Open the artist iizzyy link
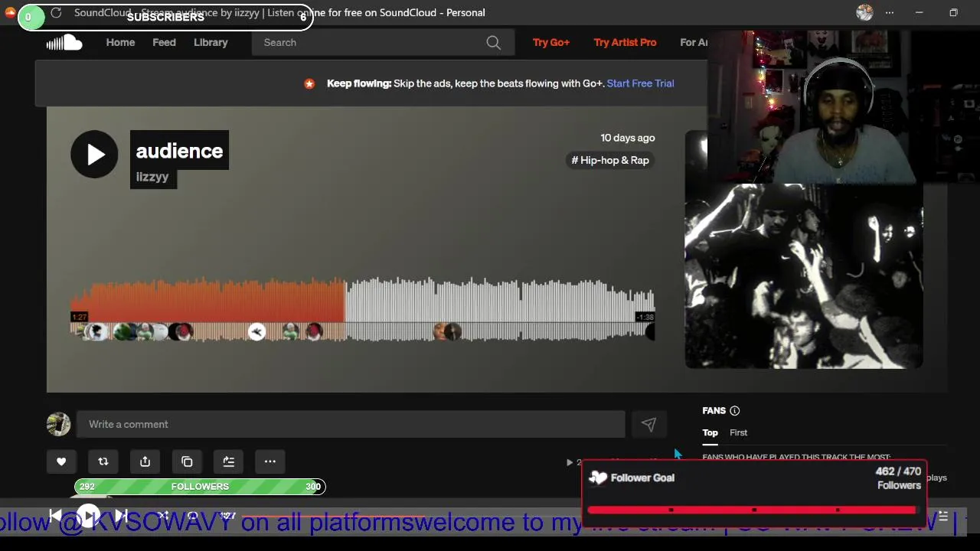Screen dimensions: 980x551 152,177
